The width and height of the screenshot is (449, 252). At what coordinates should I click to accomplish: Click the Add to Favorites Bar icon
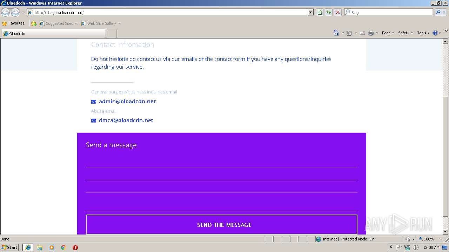tap(34, 23)
